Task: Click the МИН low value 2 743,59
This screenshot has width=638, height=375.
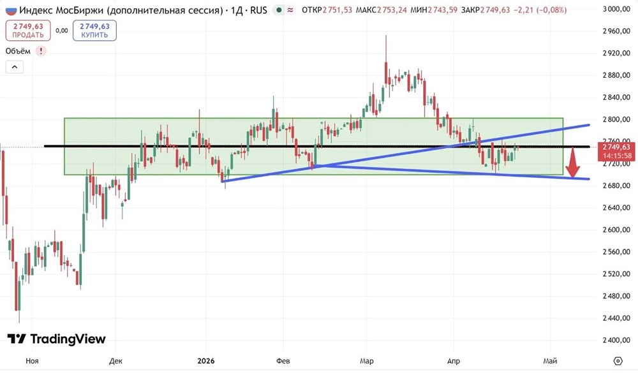Action: point(443,10)
